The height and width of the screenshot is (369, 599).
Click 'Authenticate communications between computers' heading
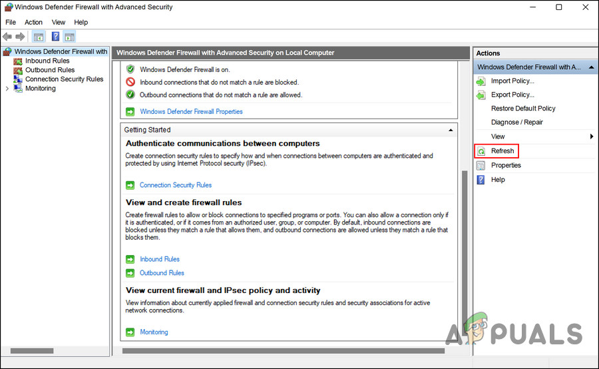tap(223, 144)
